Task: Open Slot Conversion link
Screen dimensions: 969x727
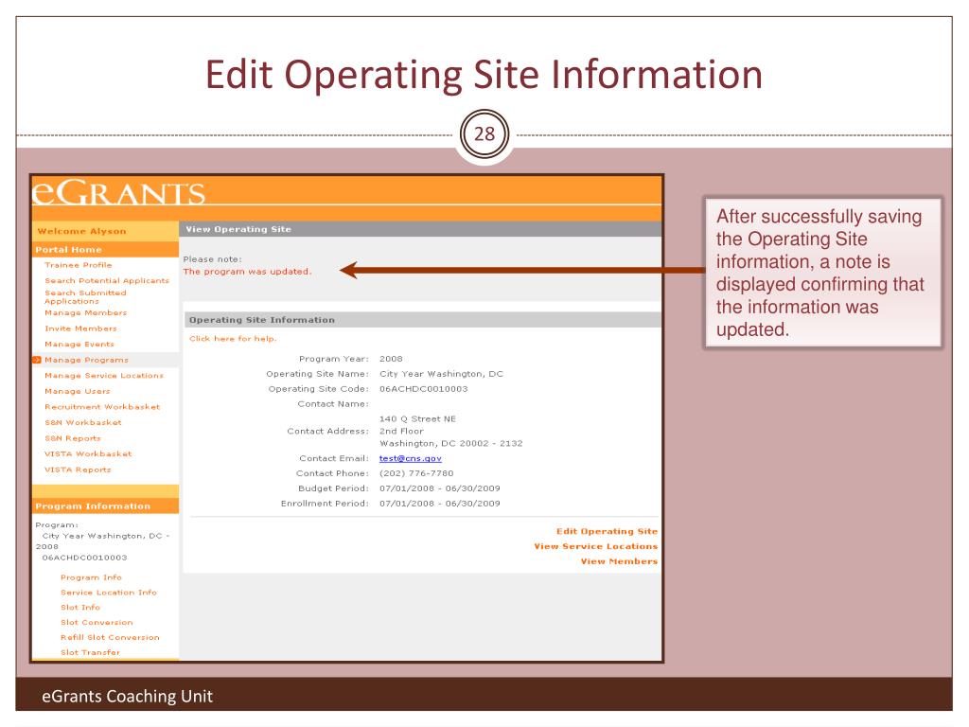Action: click(x=97, y=623)
